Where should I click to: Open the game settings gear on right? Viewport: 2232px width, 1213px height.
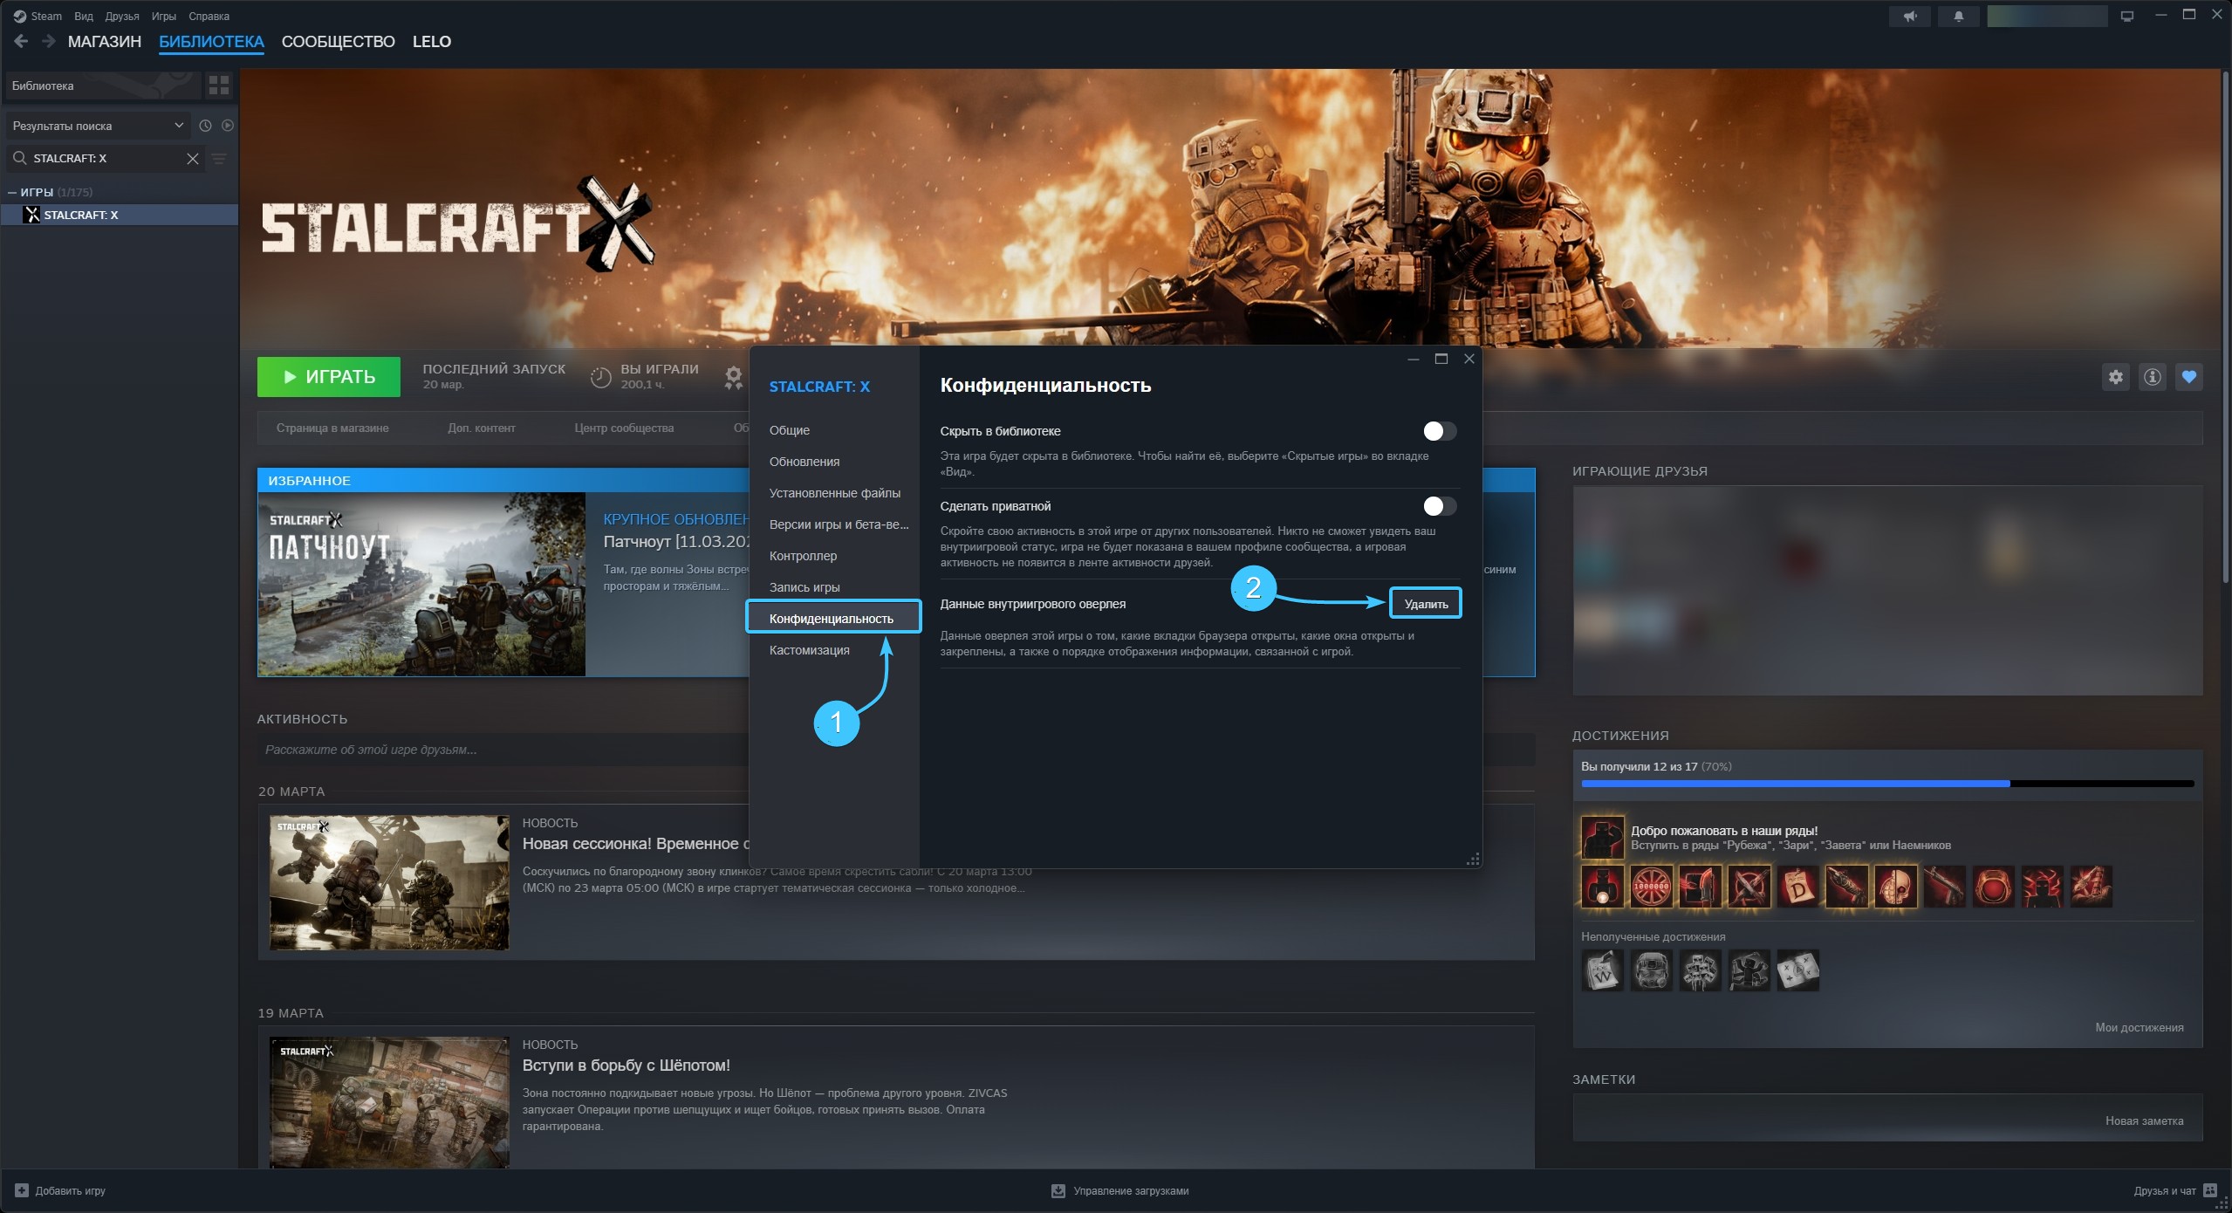pyautogui.click(x=2115, y=377)
